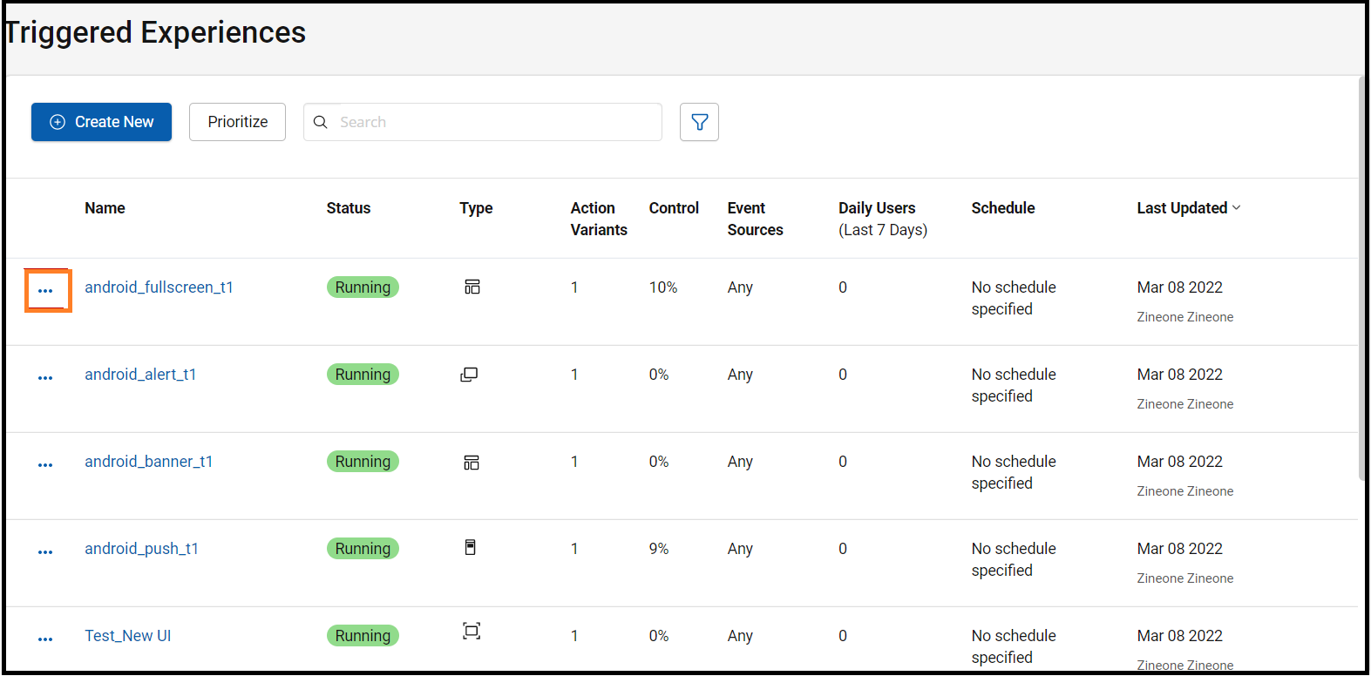The width and height of the screenshot is (1371, 676).
Task: Click the Action Variants column header
Action: point(599,219)
